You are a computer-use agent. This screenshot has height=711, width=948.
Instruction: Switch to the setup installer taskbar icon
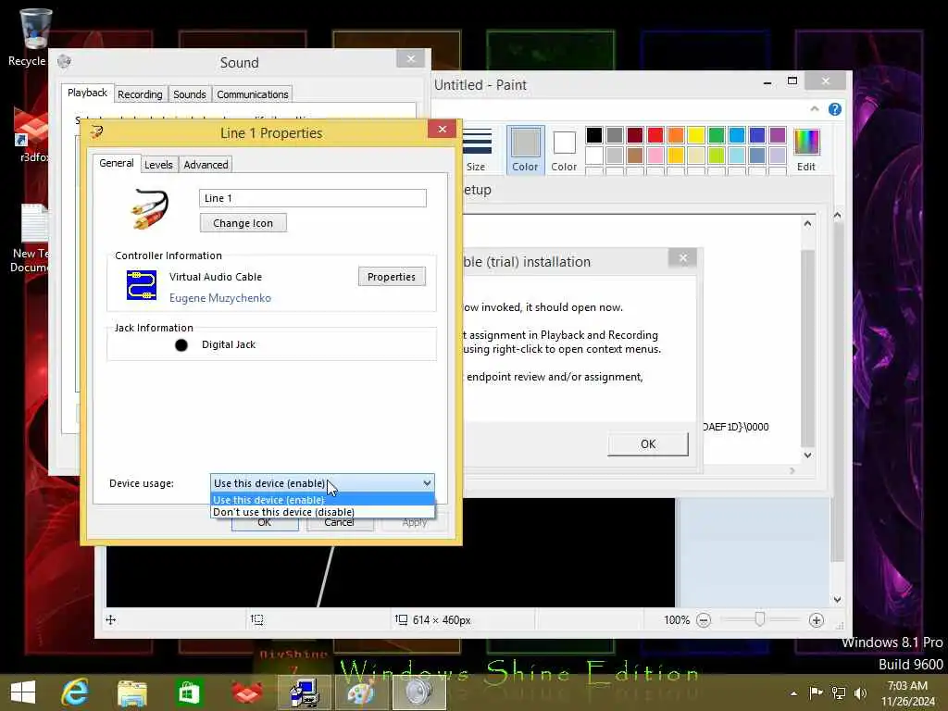(x=304, y=692)
